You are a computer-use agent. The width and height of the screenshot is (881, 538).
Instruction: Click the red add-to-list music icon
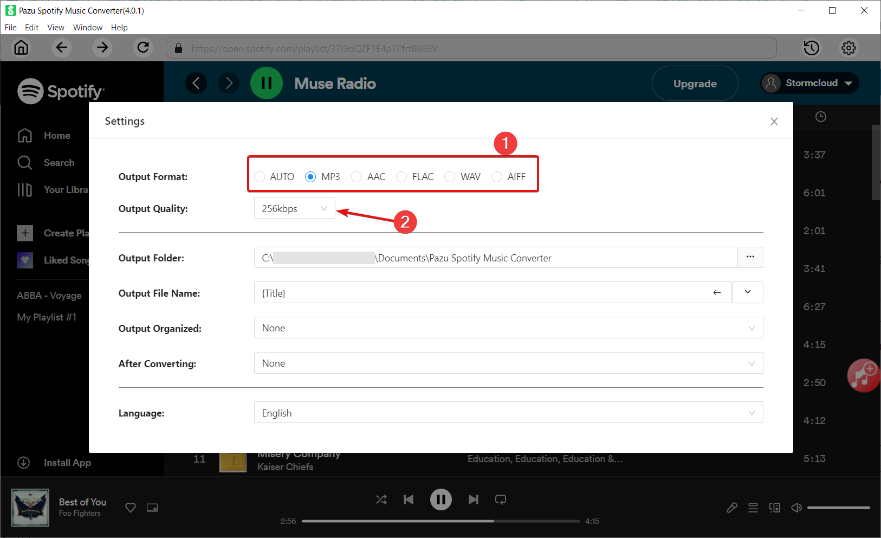coord(863,375)
